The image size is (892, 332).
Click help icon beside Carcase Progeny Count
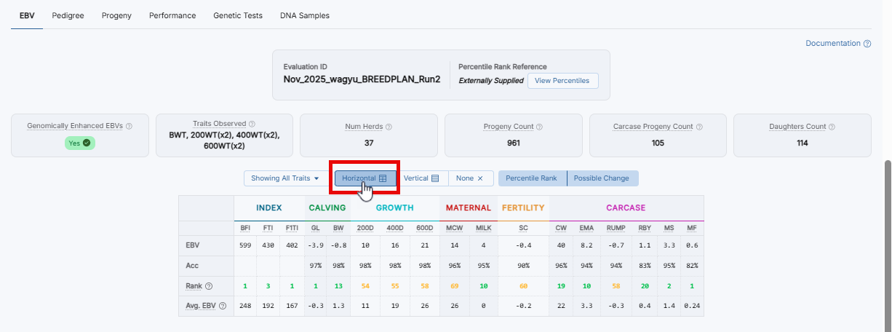(x=699, y=127)
